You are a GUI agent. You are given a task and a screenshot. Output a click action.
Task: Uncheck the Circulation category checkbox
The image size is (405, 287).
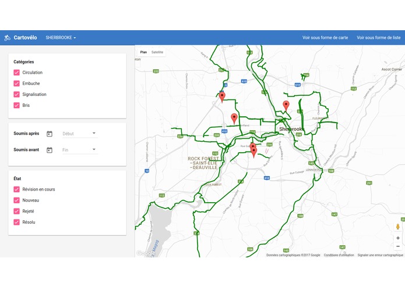[16, 72]
